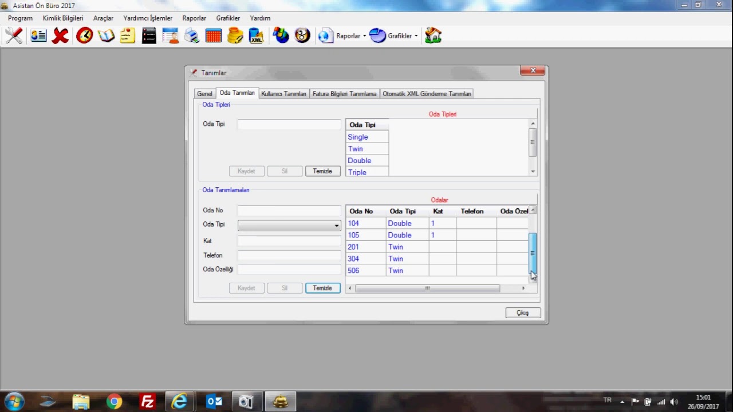The height and width of the screenshot is (412, 733).
Task: Open the Grafikler menu in menu bar
Action: point(228,18)
